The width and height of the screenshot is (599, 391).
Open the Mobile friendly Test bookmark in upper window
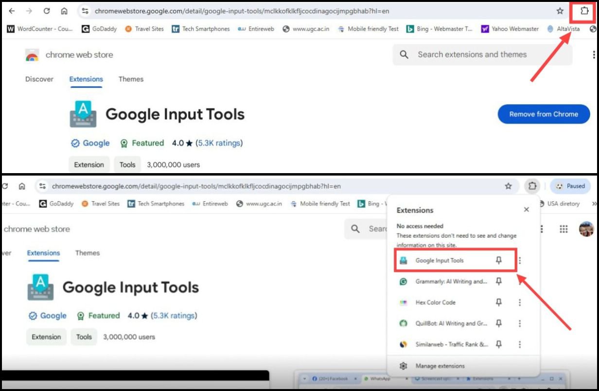click(368, 29)
